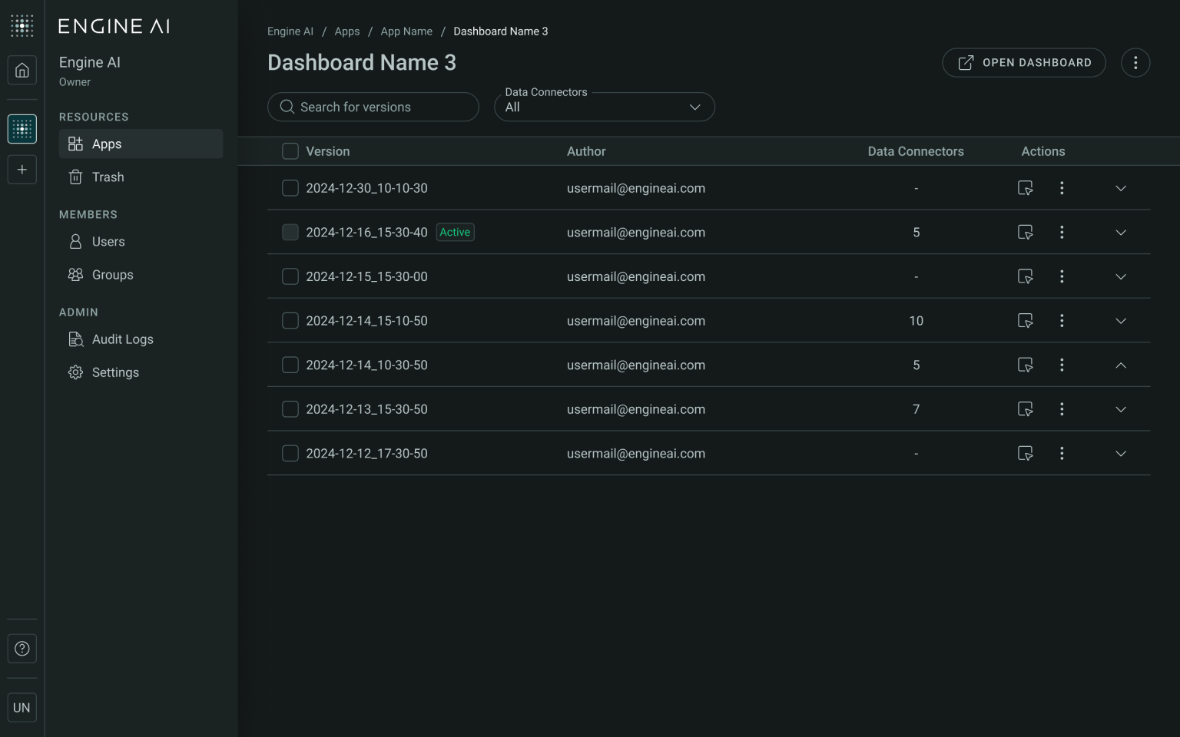Expand row 2024-12-30_10-10-30 details
The width and height of the screenshot is (1180, 737).
1121,188
